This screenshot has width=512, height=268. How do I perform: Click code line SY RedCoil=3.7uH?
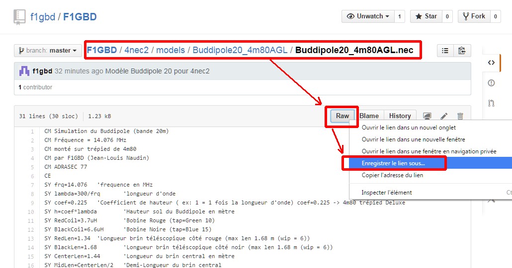[x=129, y=220]
